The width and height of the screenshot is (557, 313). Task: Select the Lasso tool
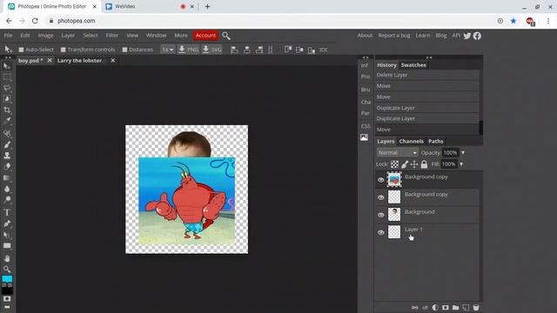click(7, 88)
